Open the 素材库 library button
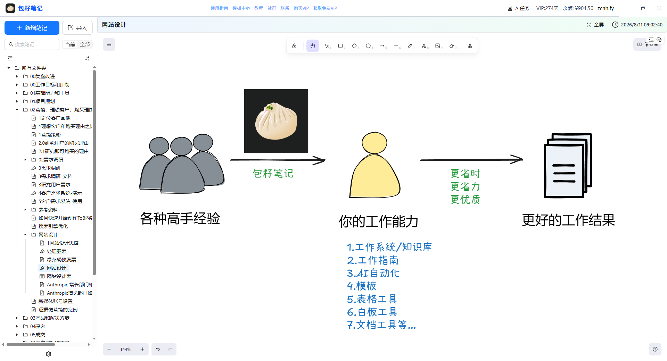This screenshot has width=667, height=361. pyautogui.click(x=647, y=44)
